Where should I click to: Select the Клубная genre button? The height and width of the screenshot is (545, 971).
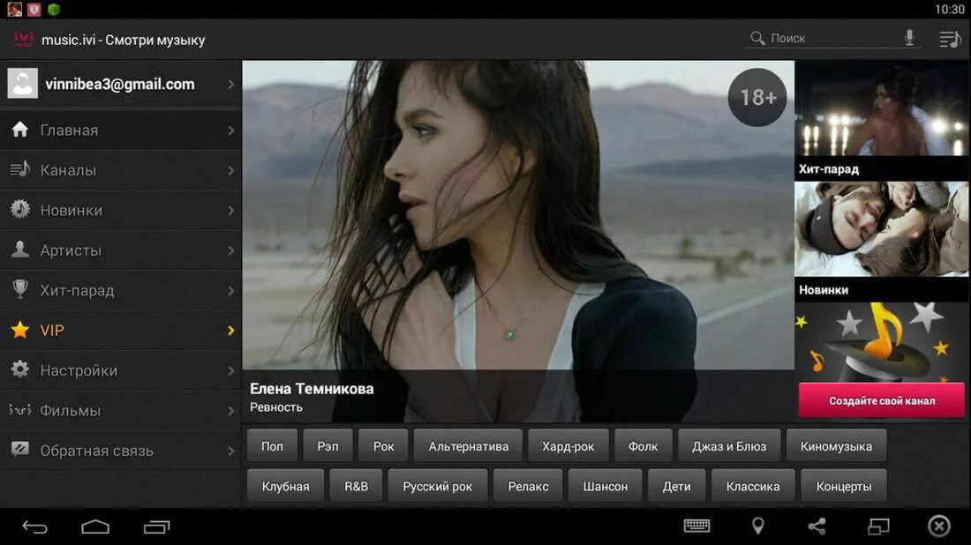[285, 486]
